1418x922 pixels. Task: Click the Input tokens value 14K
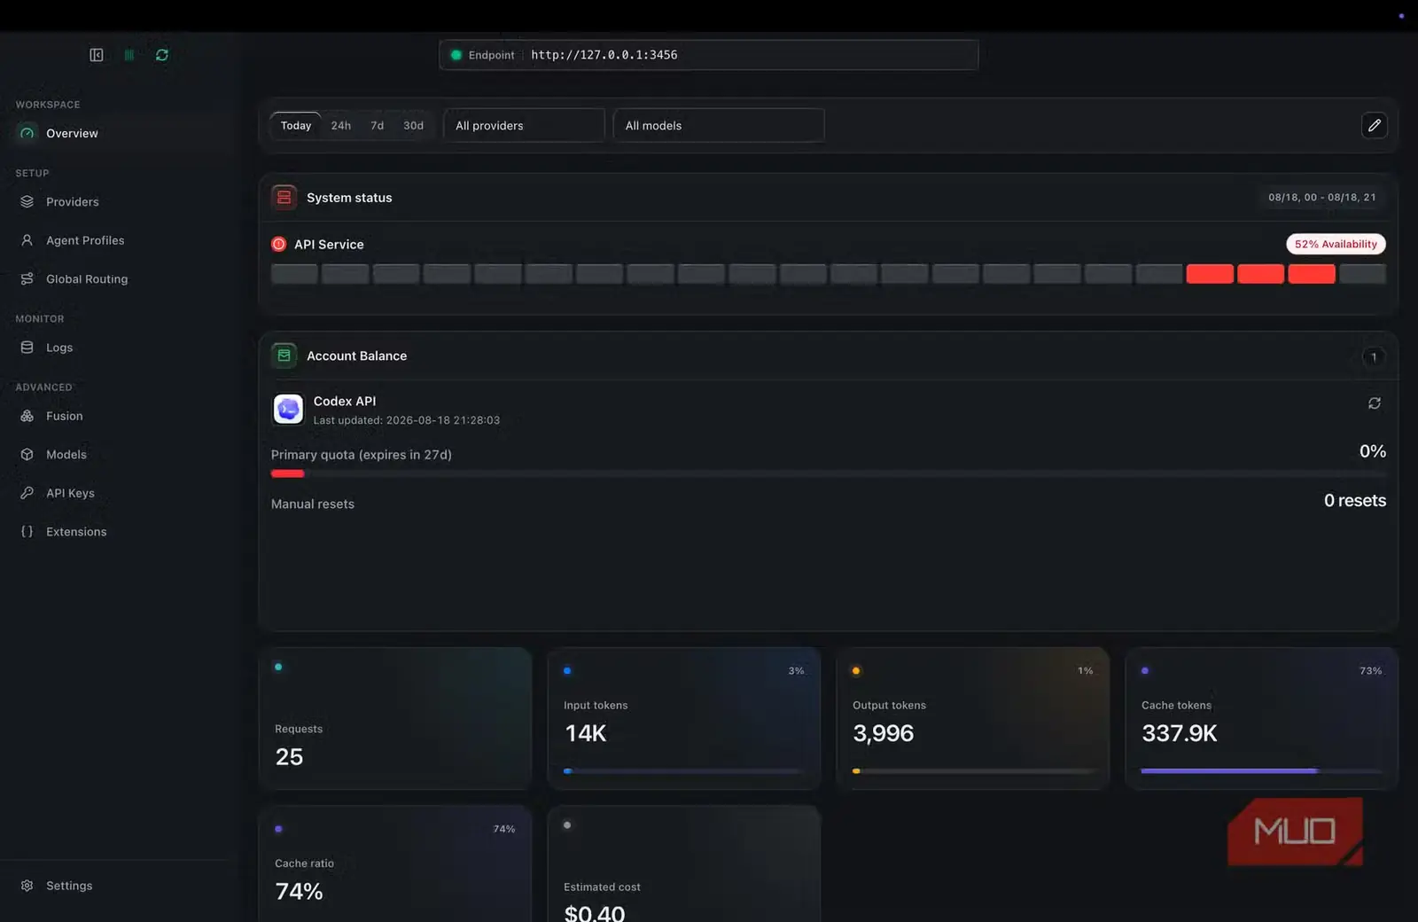586,734
